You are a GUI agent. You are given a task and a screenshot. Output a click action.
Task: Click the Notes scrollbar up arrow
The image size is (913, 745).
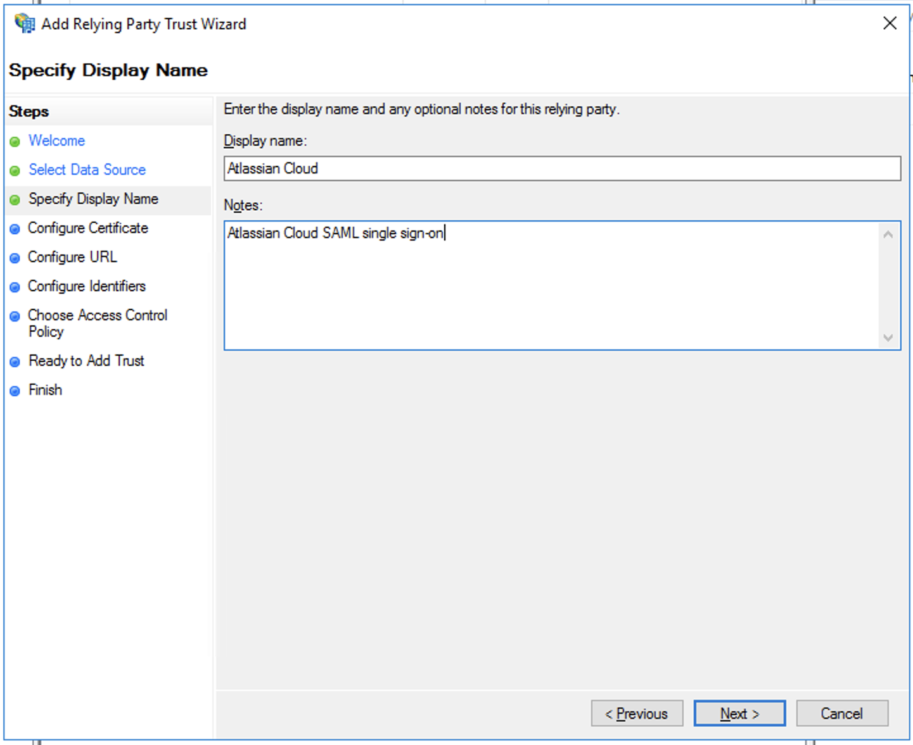pos(888,235)
